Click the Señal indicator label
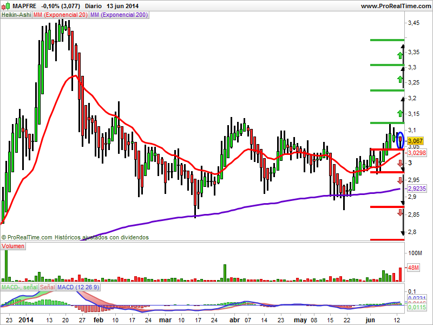 click(48, 288)
